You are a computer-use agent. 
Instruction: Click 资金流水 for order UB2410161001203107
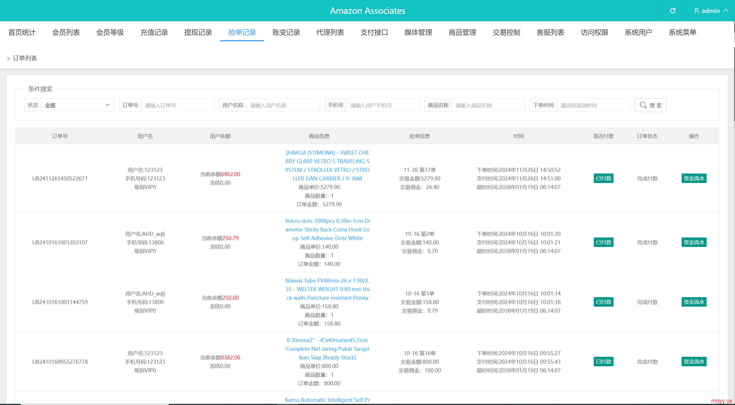point(694,242)
